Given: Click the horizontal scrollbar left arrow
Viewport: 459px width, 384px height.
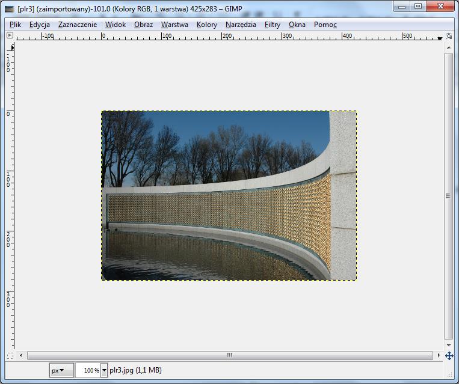Looking at the screenshot, I should 21,356.
